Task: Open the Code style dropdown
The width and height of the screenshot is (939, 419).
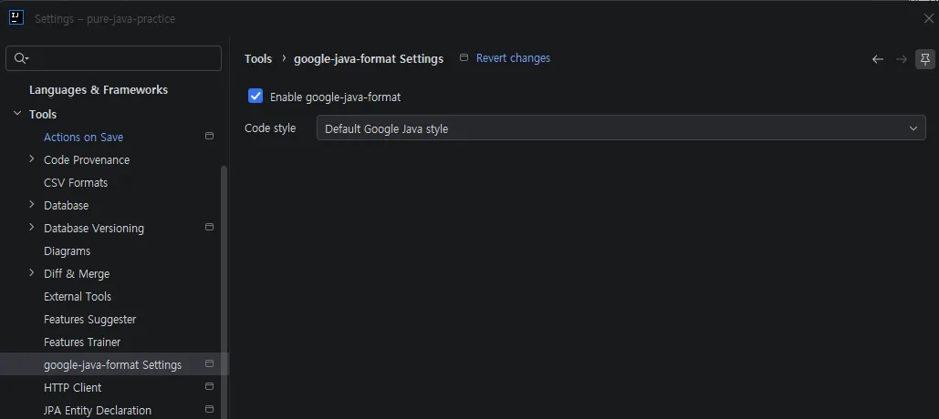Action: click(621, 128)
